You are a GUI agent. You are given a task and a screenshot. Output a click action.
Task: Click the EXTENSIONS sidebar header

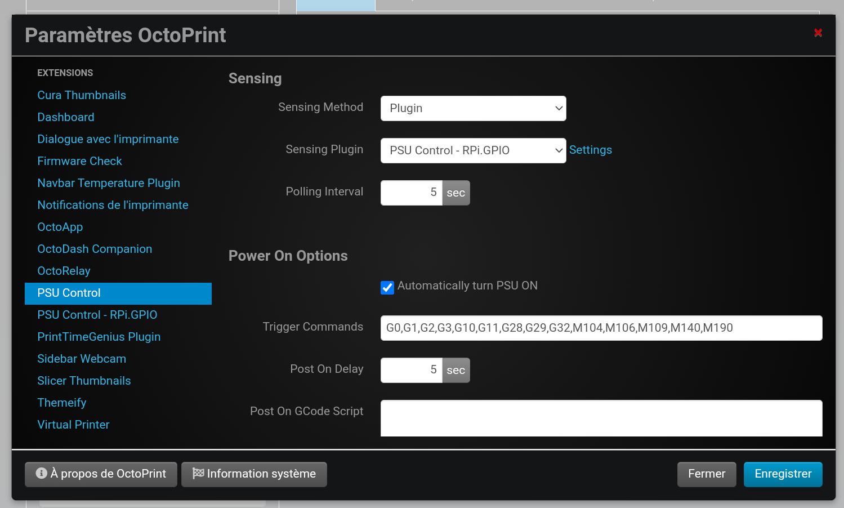(x=65, y=73)
